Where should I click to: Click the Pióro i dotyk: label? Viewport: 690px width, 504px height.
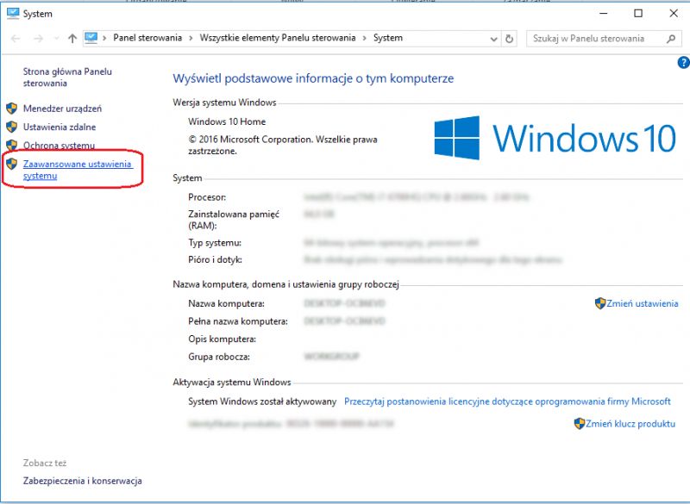click(215, 260)
